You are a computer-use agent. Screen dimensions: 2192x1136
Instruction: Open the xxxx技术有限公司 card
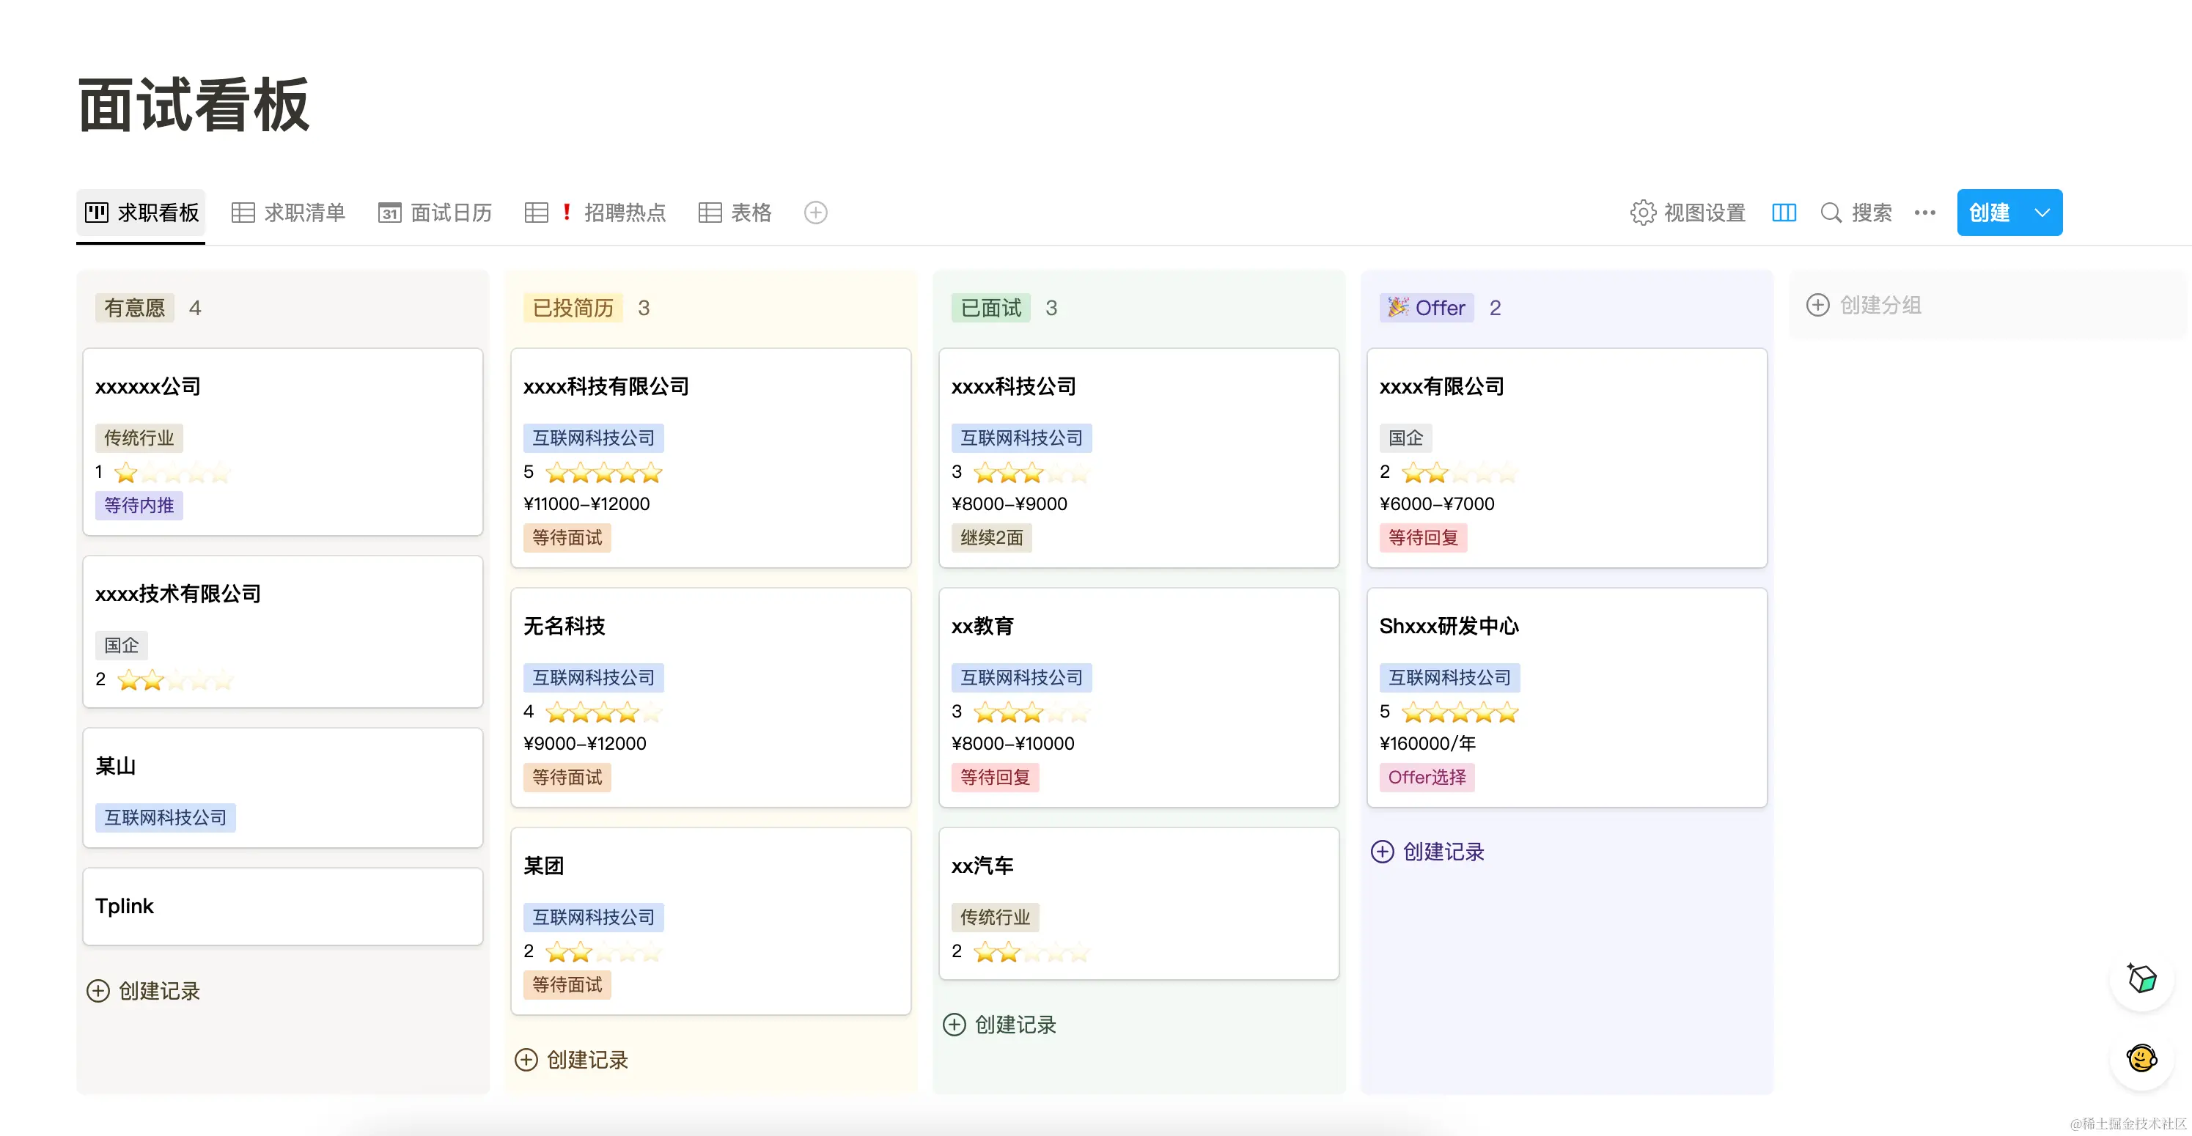(282, 631)
